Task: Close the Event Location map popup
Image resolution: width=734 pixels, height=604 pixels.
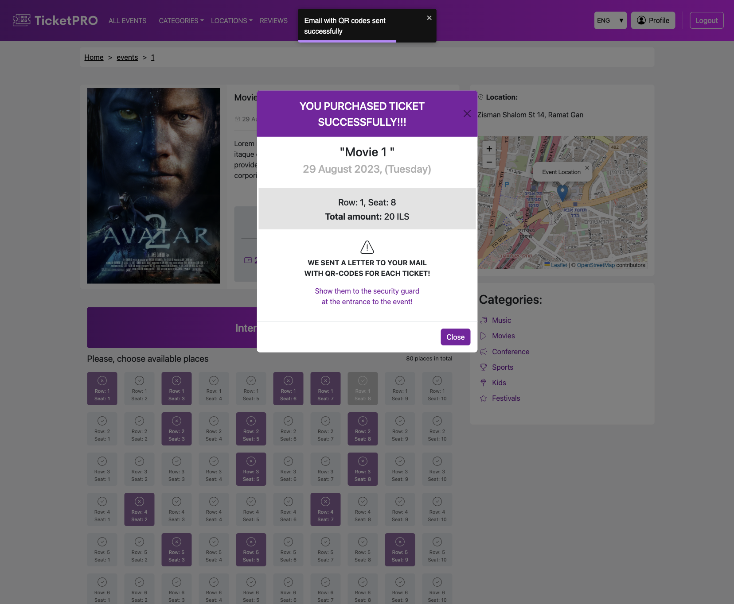Action: coord(587,168)
